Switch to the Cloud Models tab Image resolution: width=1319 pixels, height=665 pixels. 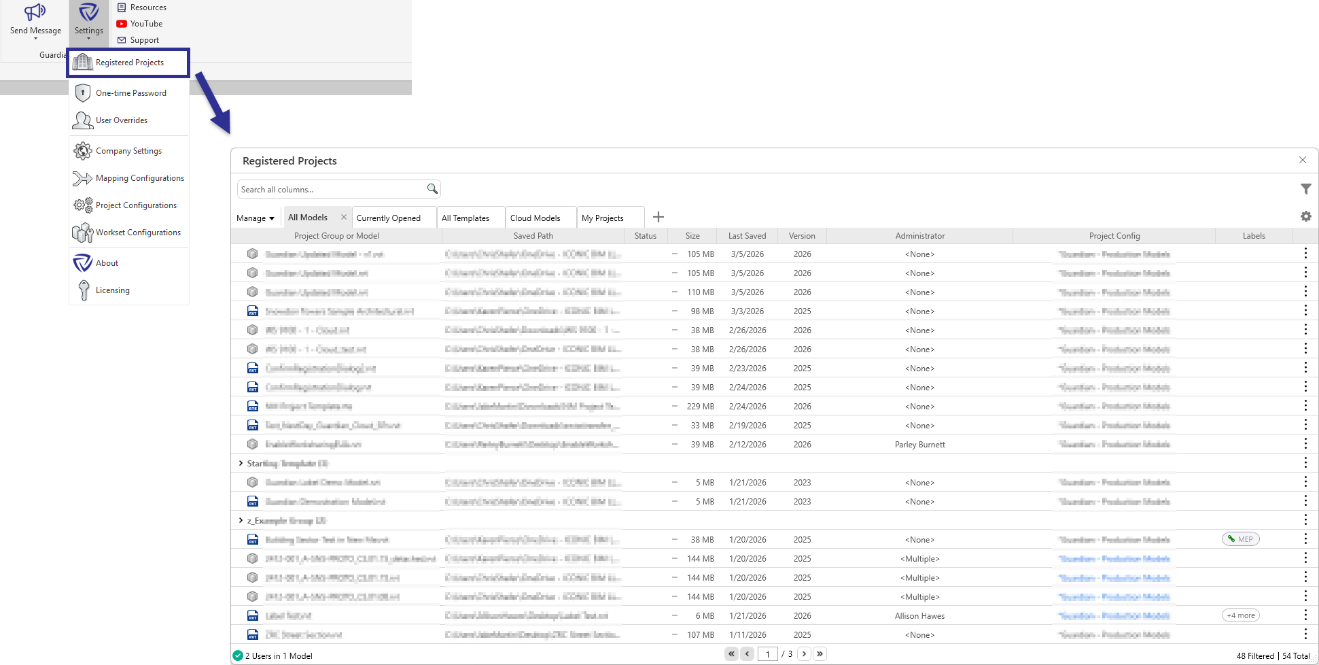pyautogui.click(x=535, y=218)
